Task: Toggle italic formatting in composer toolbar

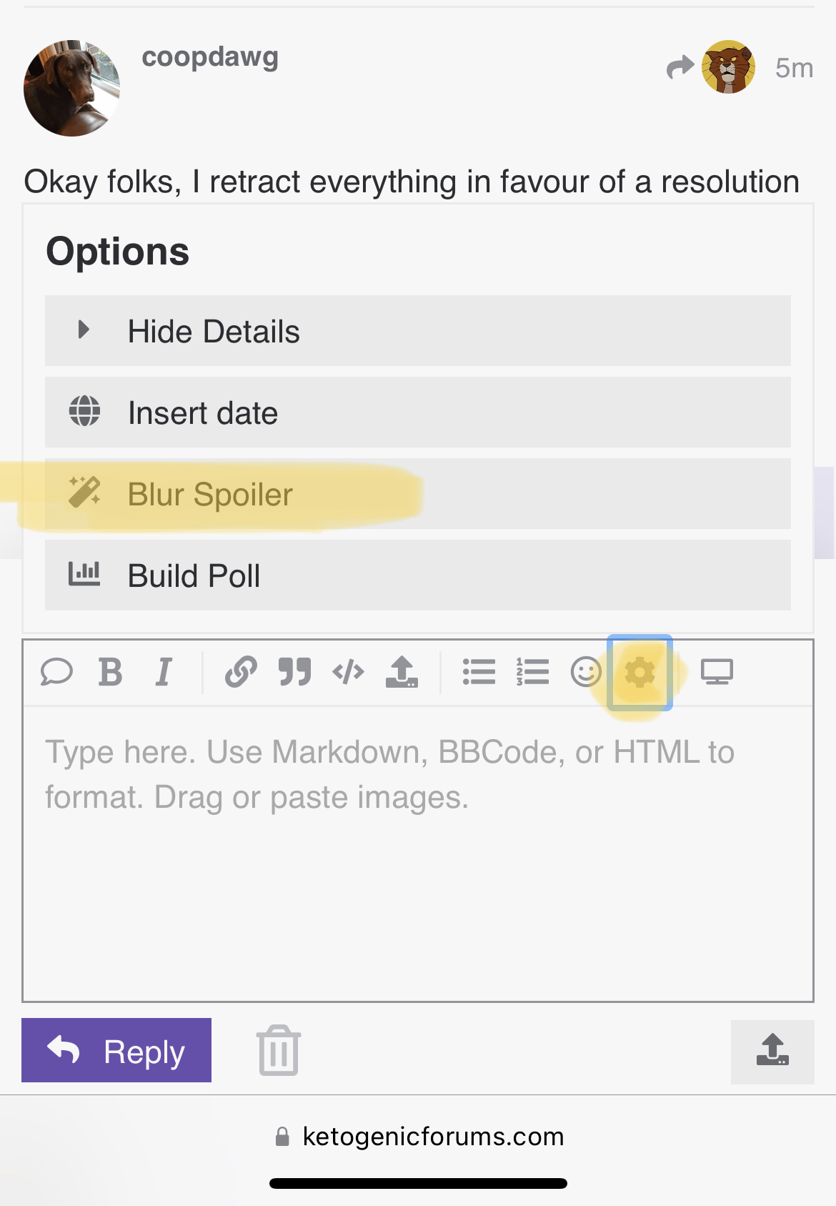Action: (164, 672)
